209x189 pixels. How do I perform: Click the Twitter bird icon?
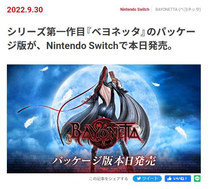tap(139, 179)
